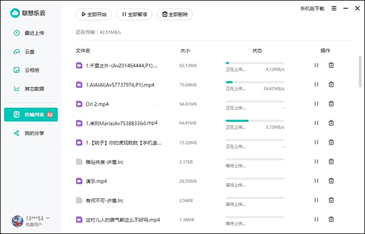Delete 这村儿人的脾气 mp4 task
The height and width of the screenshot is (234, 365).
[331, 219]
